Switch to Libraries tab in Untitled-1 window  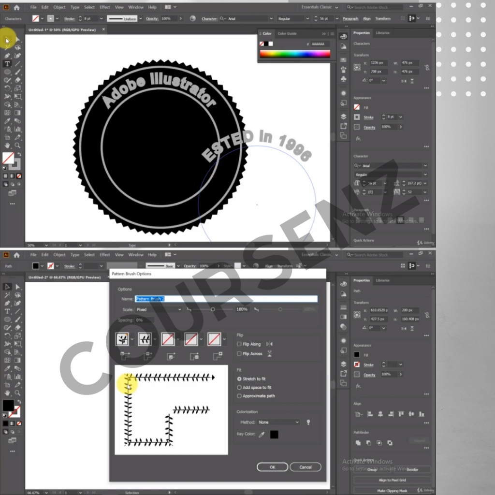[x=382, y=33]
